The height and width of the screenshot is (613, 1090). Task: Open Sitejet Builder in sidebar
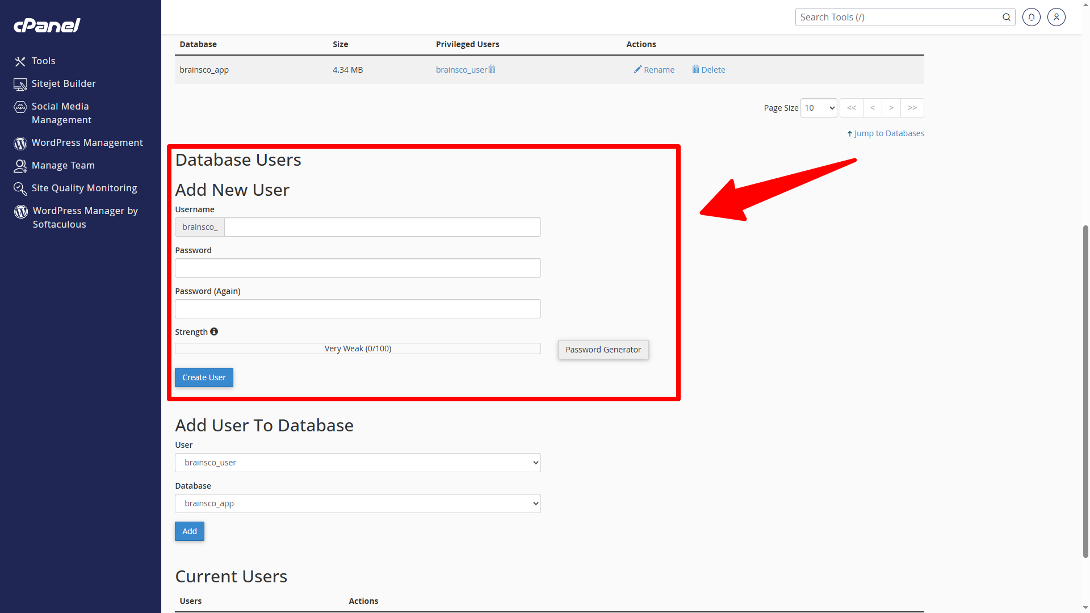(x=64, y=83)
